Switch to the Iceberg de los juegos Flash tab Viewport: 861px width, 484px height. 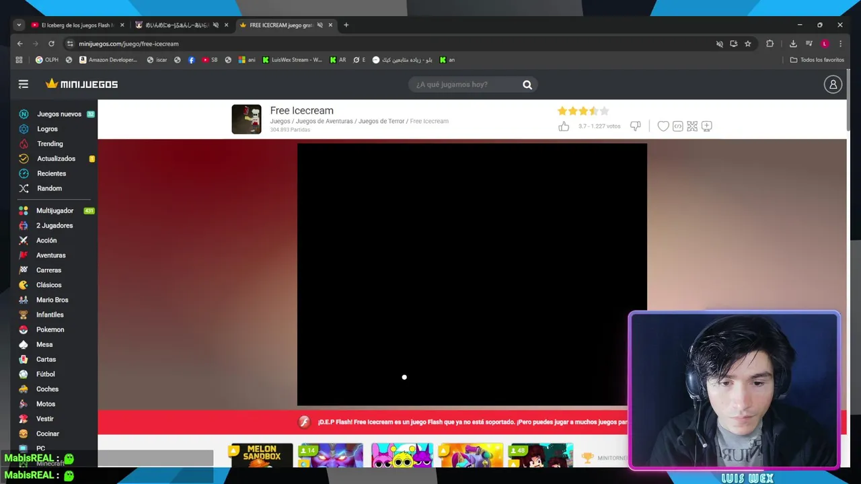click(x=78, y=25)
